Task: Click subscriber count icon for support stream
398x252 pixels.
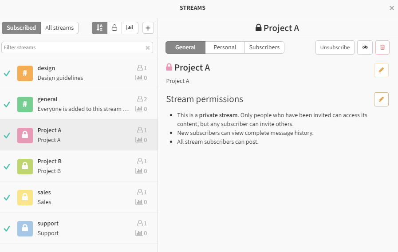Action: (x=140, y=223)
